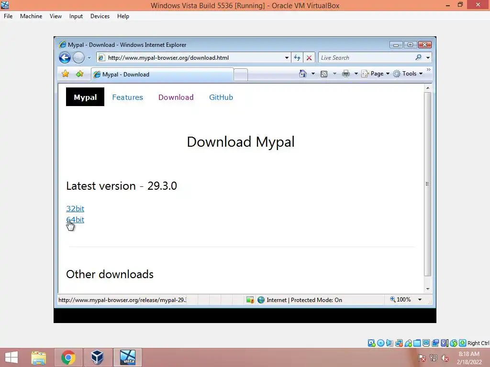Open File Explorer from host taskbar
Screen dimensions: 490x367
coord(39,357)
